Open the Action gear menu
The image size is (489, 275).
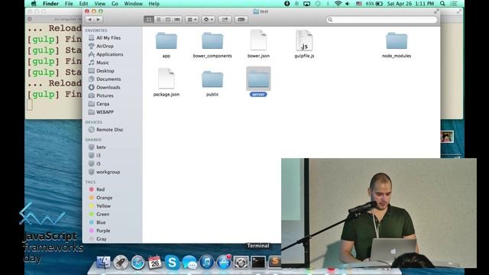pyautogui.click(x=208, y=19)
